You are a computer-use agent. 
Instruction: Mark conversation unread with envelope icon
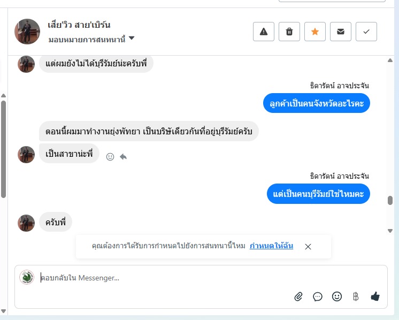[341, 32]
